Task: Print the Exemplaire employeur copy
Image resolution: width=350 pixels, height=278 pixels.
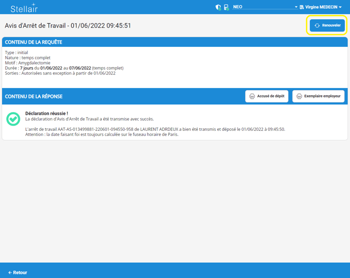Action: pyautogui.click(x=318, y=96)
